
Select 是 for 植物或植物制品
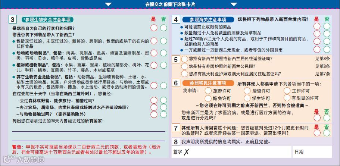point(154,65)
